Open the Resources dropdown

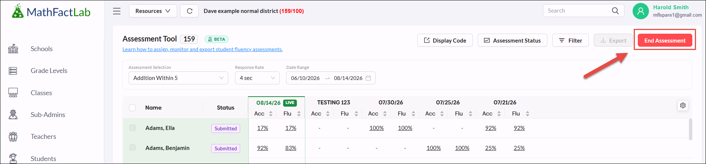coord(153,11)
